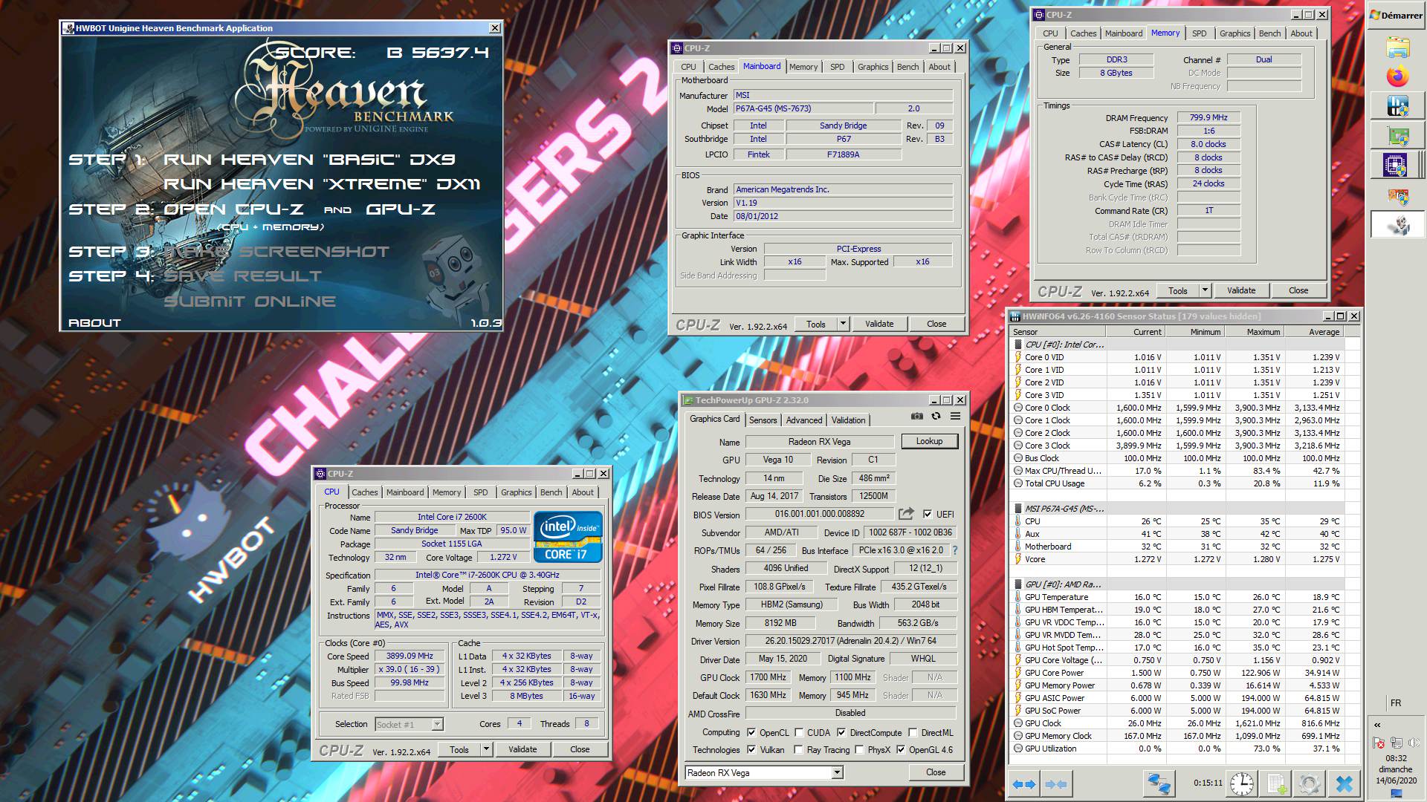
Task: Take GPU-Z screenshot with camera icon
Action: (917, 417)
